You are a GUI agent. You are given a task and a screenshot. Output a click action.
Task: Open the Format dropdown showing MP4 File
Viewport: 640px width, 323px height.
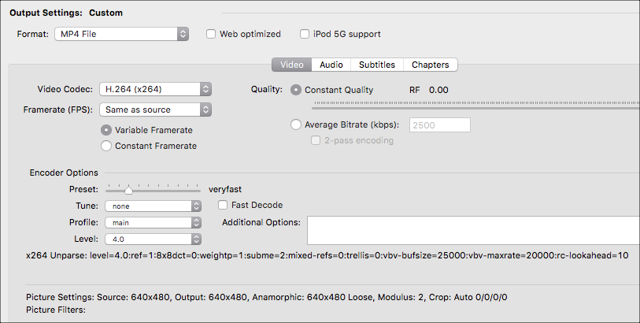121,34
